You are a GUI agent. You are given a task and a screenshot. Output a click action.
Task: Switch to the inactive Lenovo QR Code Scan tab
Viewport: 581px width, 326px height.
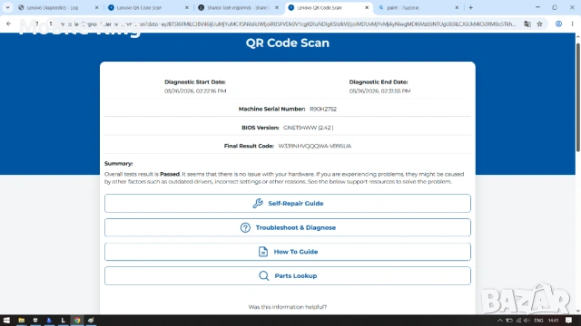(x=148, y=7)
